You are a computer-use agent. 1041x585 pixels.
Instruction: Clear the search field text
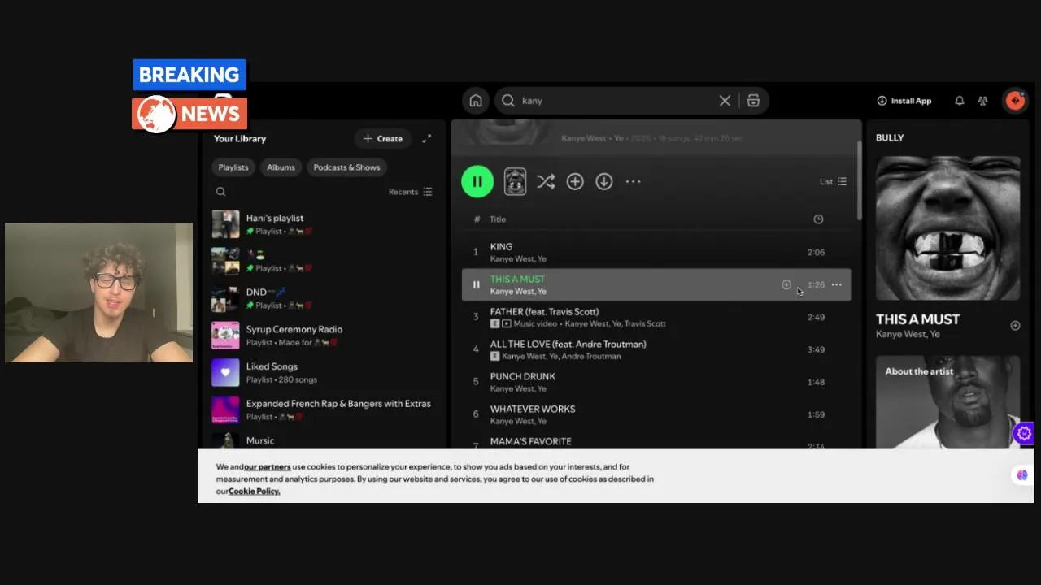[725, 101]
